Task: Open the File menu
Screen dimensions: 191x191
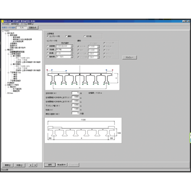Action: pos(5,24)
